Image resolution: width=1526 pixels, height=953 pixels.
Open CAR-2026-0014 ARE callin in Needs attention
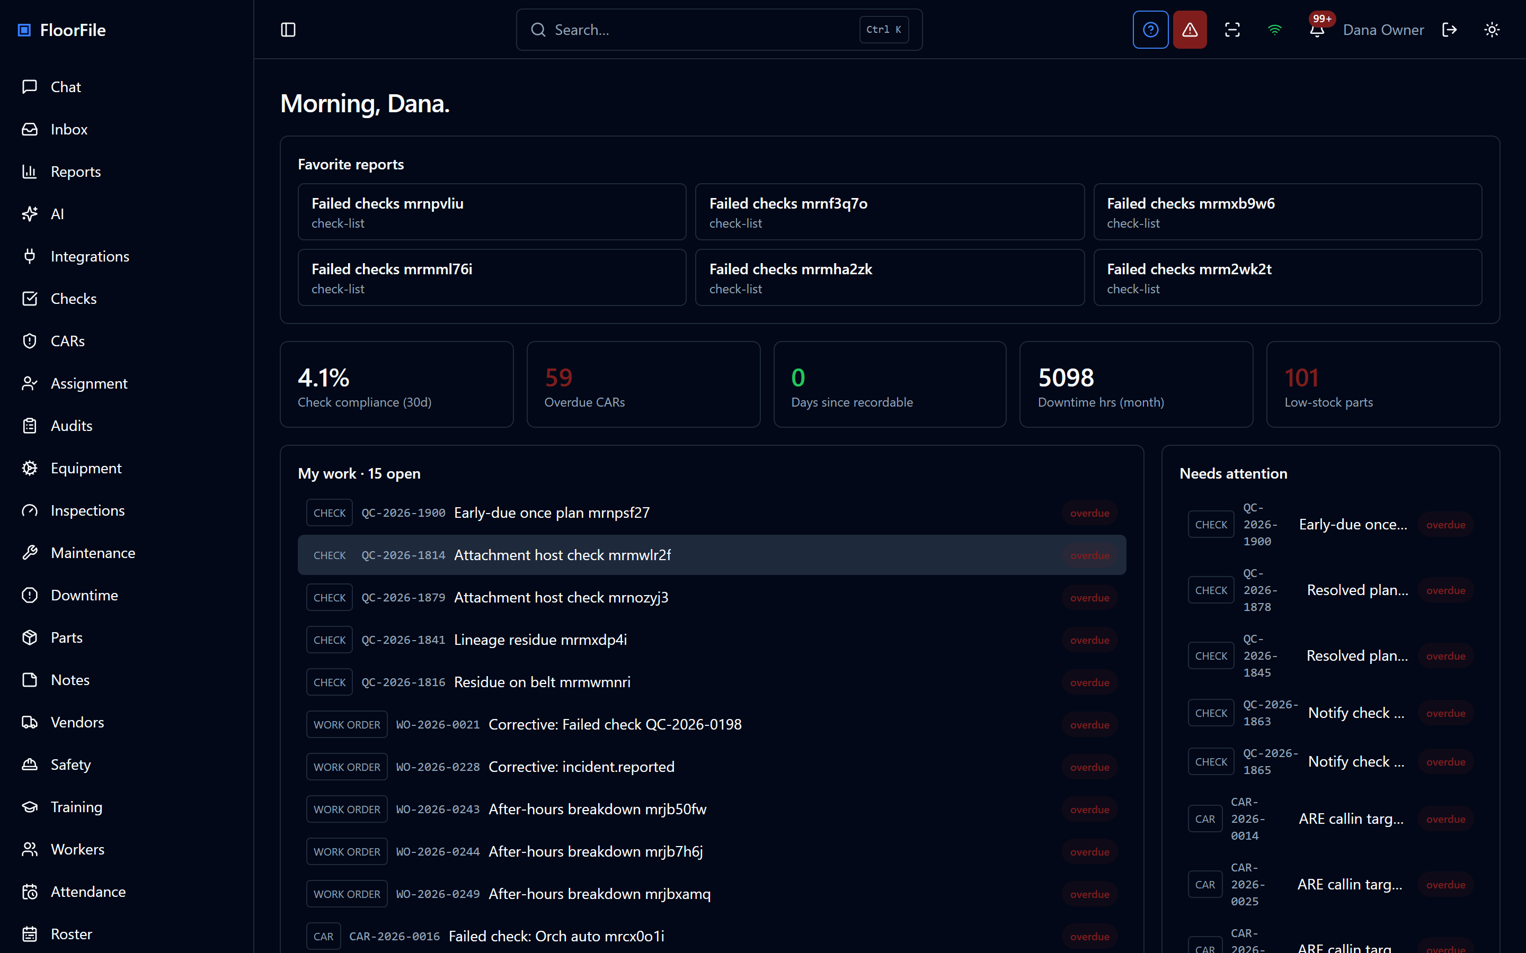[x=1330, y=820]
